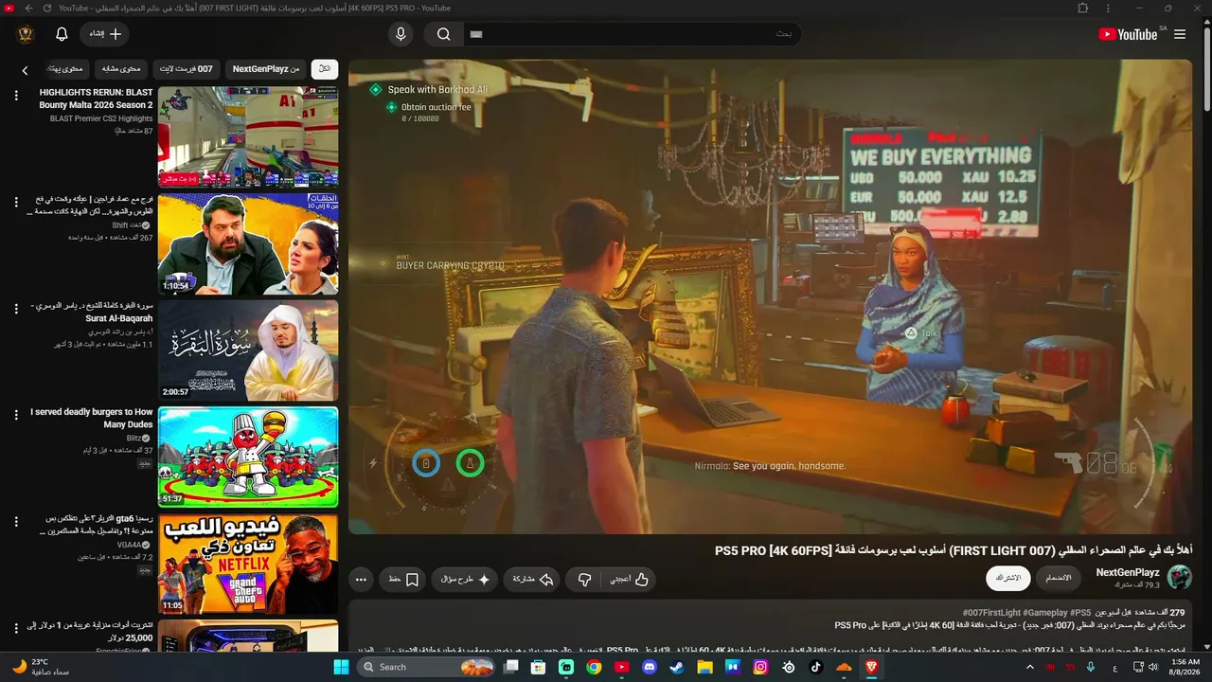Image resolution: width=1212 pixels, height=682 pixels.
Task: Start a voice search with the microphone
Action: pyautogui.click(x=401, y=34)
